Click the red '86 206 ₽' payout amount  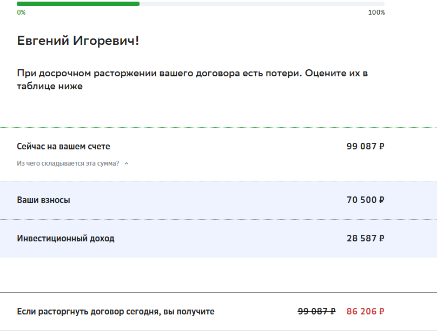tap(366, 311)
